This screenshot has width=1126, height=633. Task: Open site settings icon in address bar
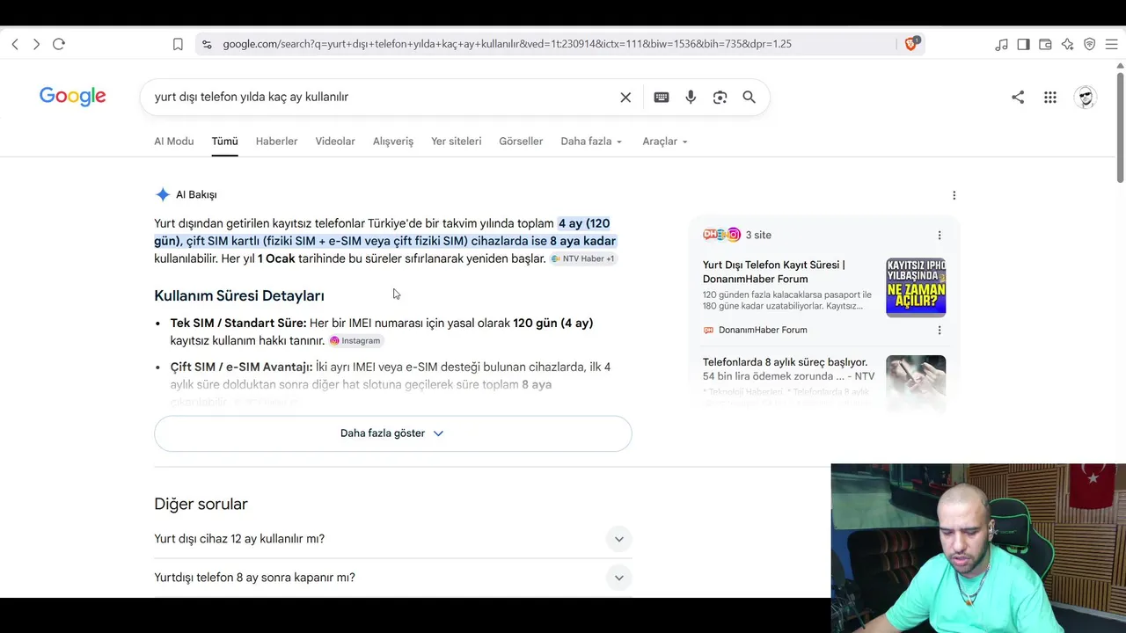click(x=207, y=44)
